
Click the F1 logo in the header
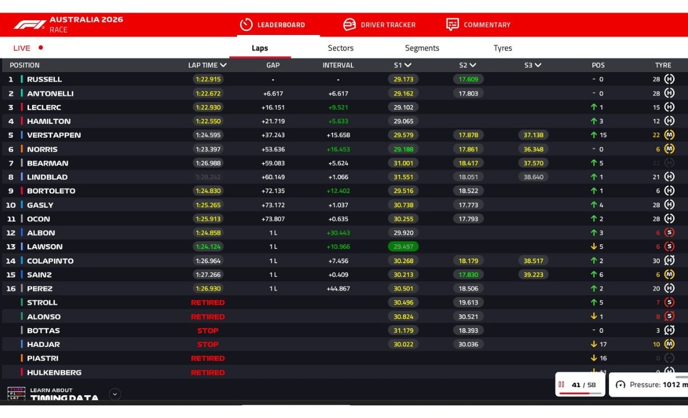[30, 25]
